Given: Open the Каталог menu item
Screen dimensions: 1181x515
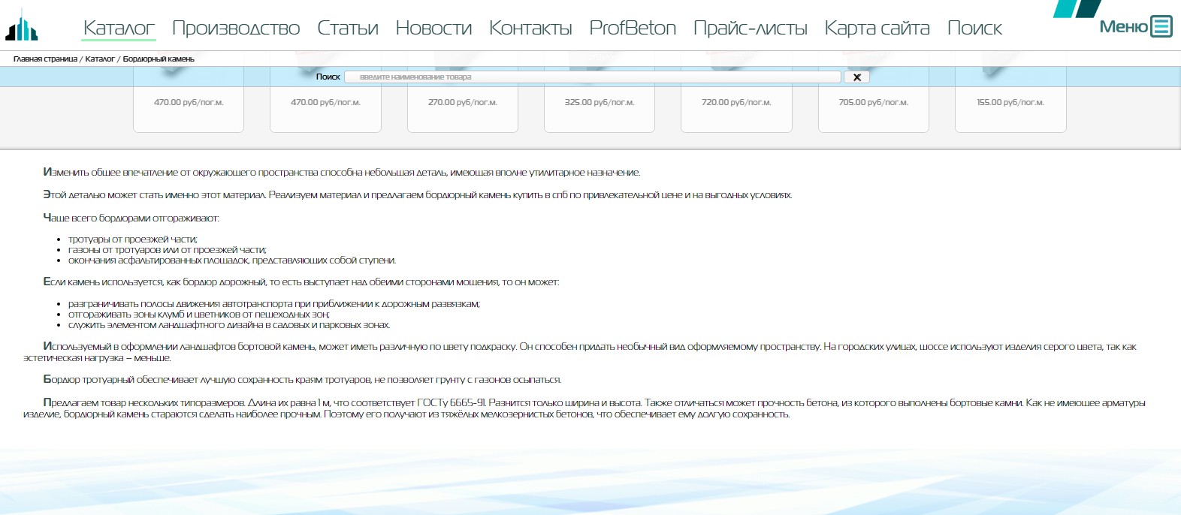Looking at the screenshot, I should [119, 28].
